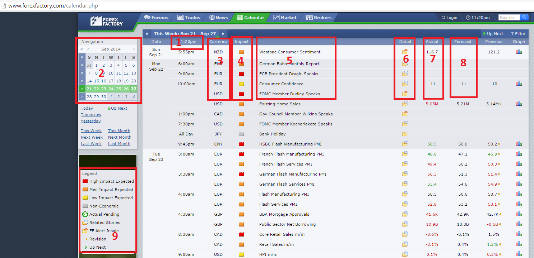Screen dimensions: 534x258
Task: Expand week row starting Sep 28 in mini calendar
Action: [82, 97]
